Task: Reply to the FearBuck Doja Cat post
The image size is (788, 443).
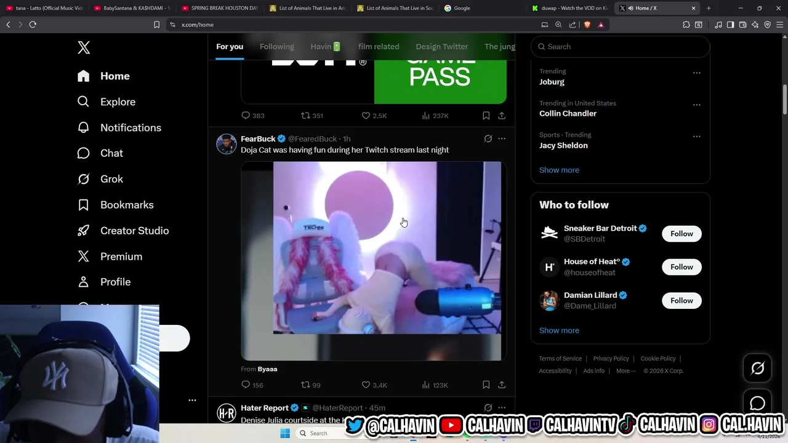Action: [252, 385]
